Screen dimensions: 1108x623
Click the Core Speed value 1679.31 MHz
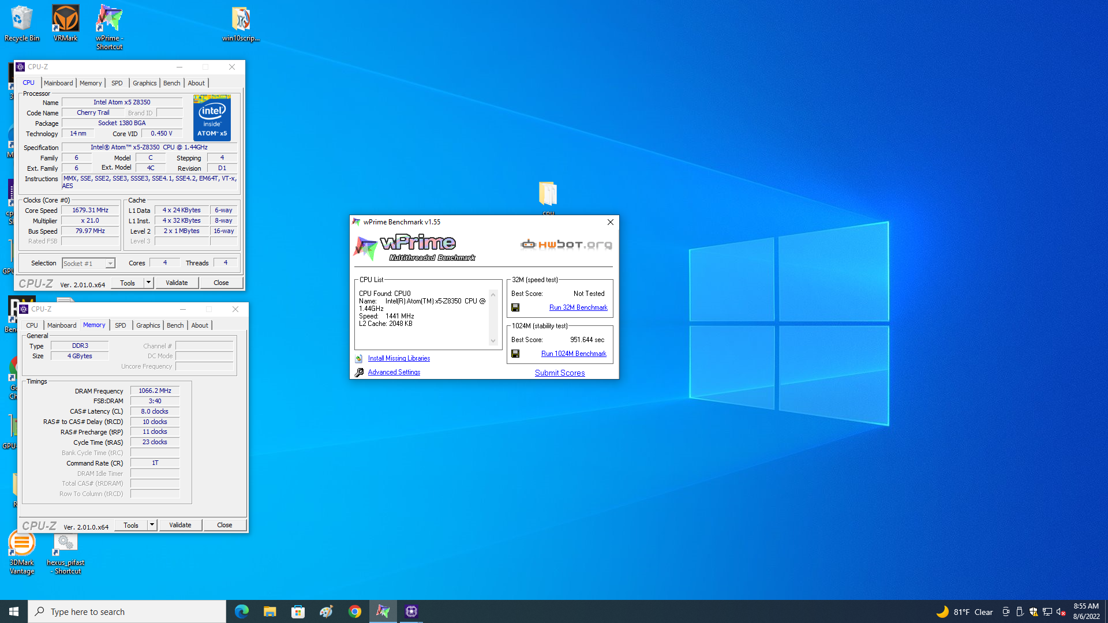coord(90,211)
